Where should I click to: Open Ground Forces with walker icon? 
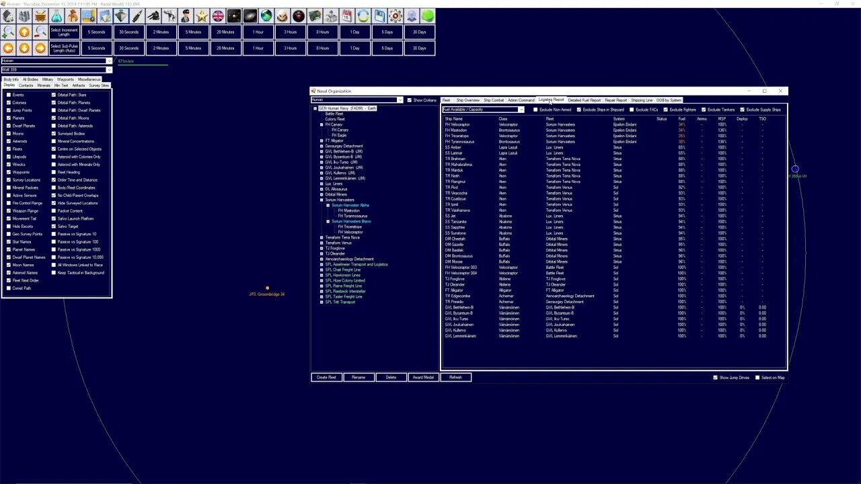170,15
